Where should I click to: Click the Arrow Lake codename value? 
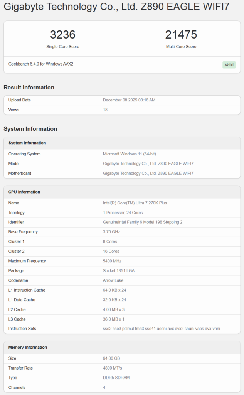tap(114, 280)
